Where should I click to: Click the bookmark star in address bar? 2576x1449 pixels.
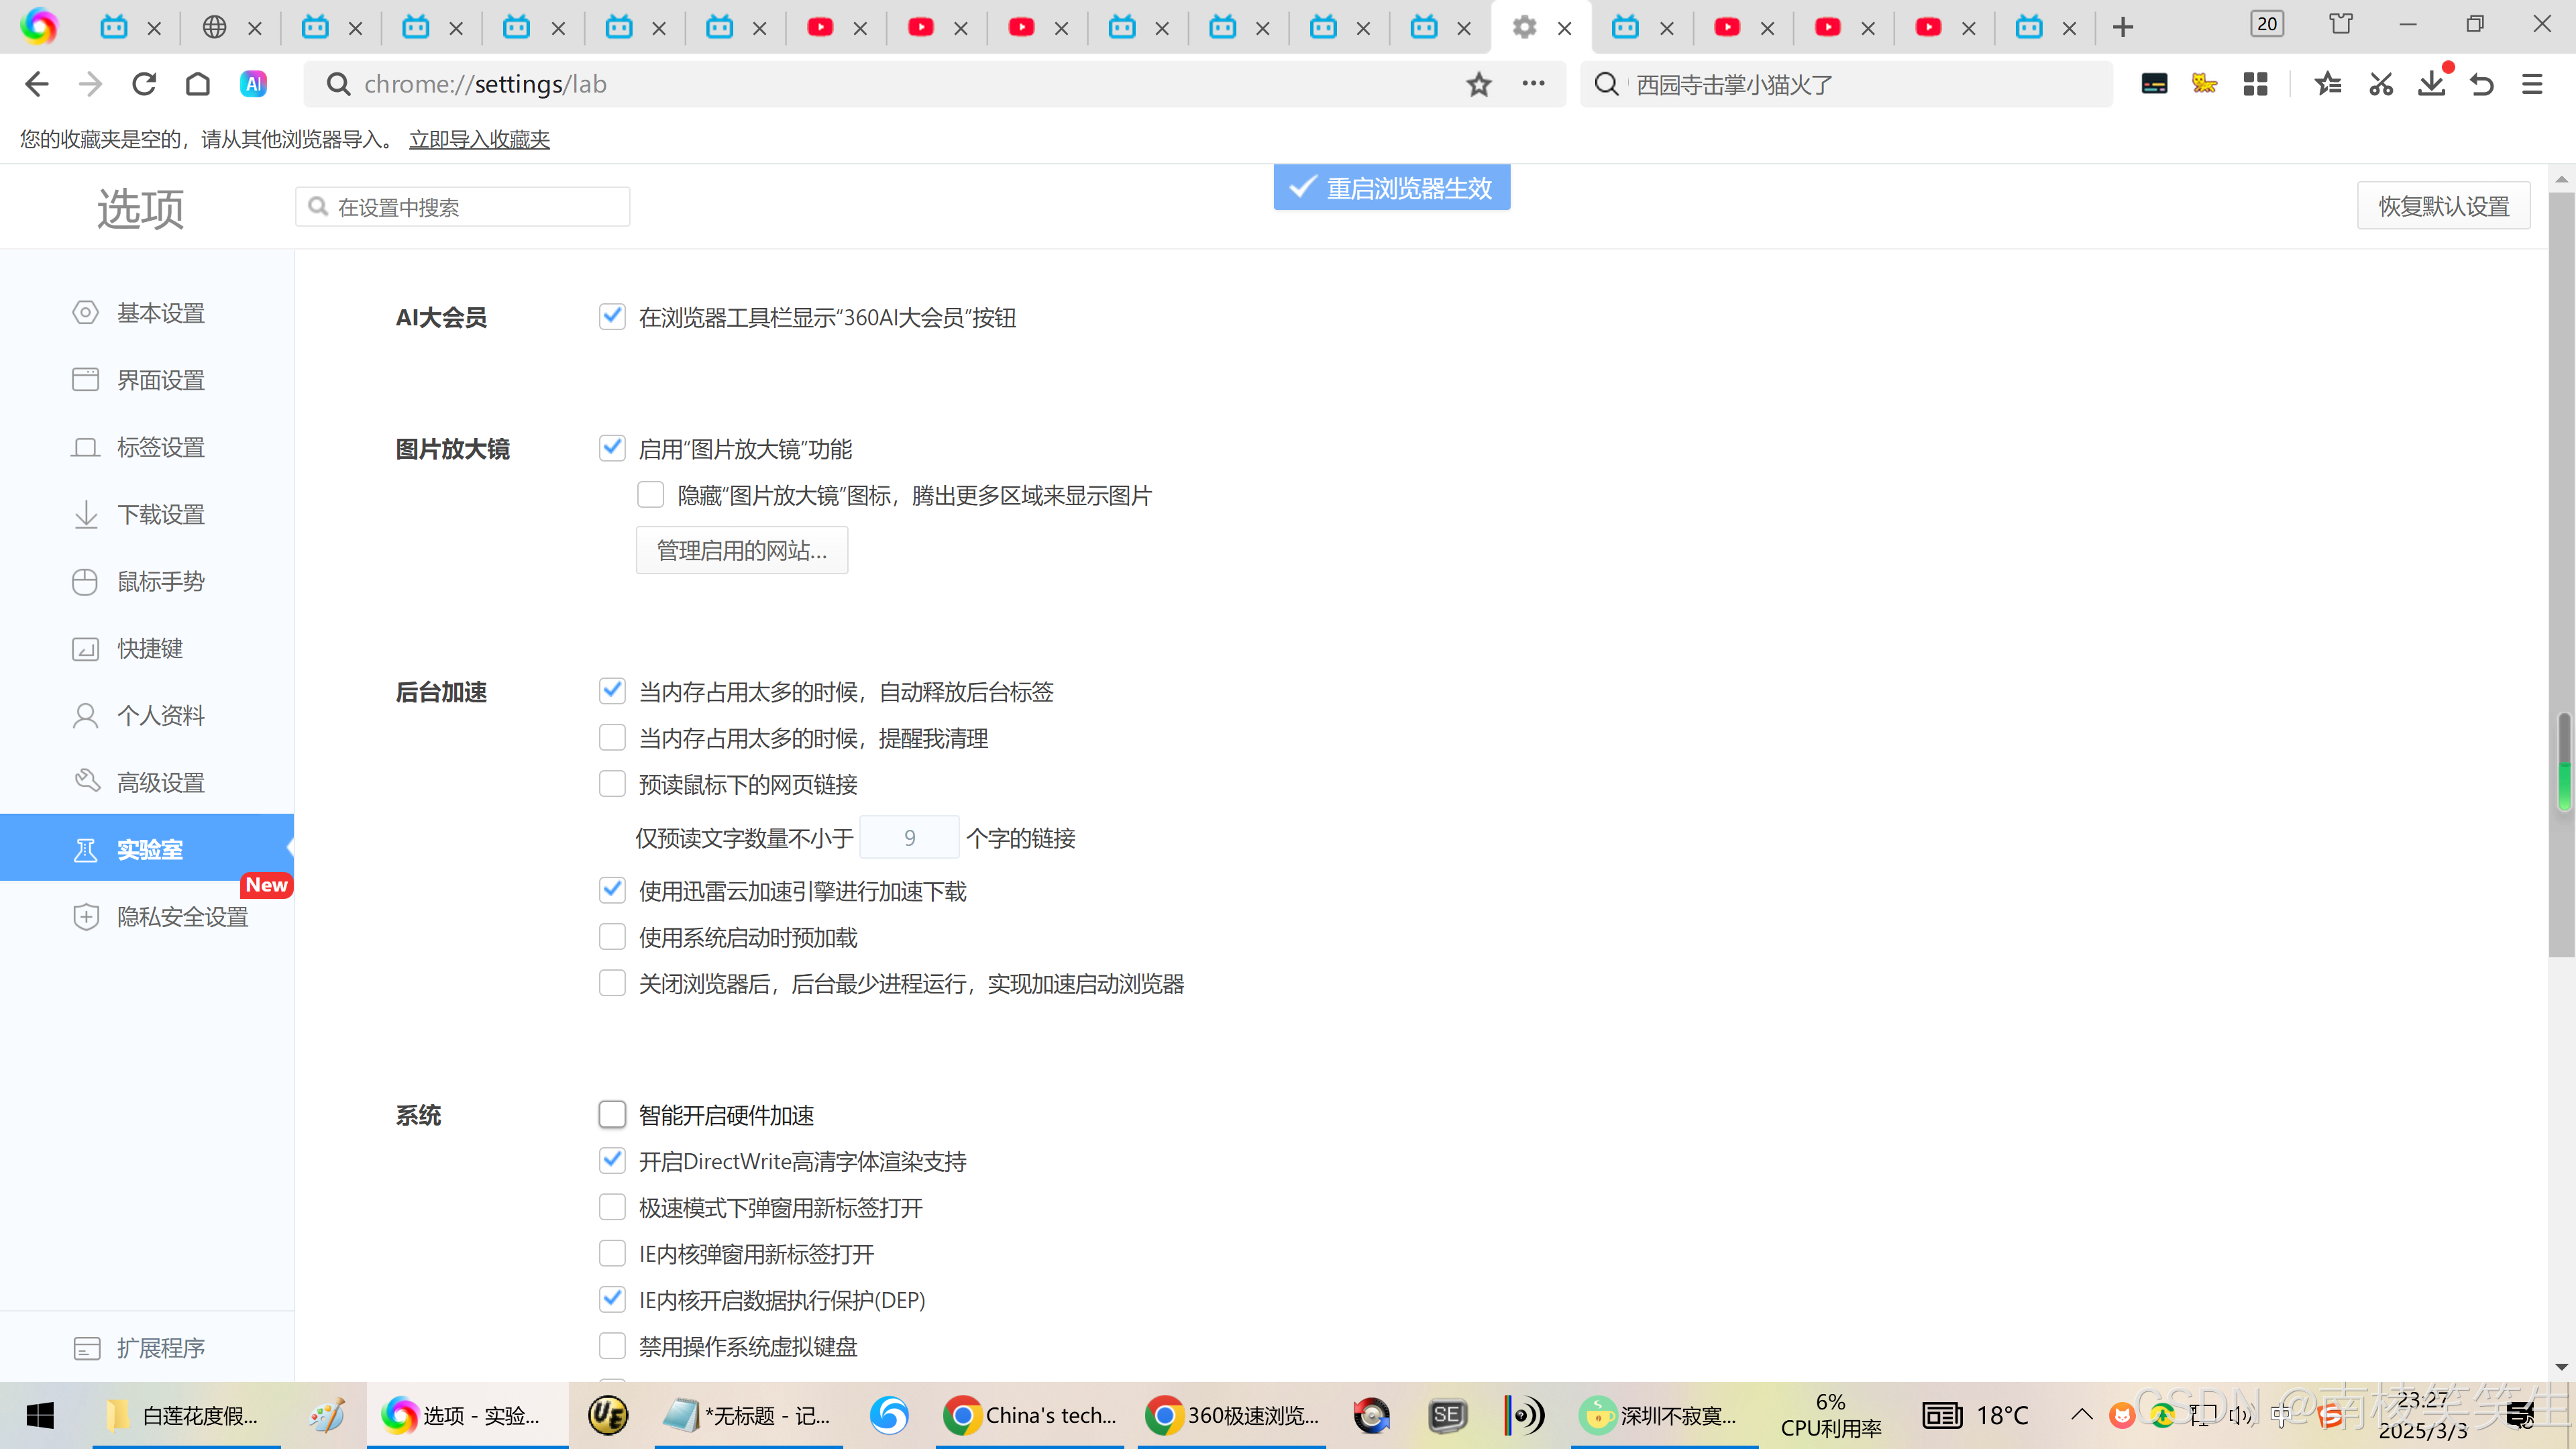point(1479,84)
